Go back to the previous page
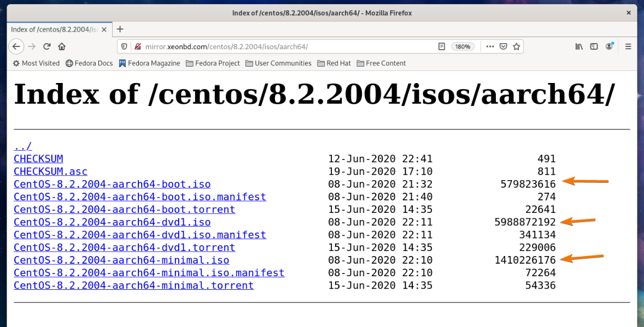The image size is (644, 327). tap(16, 46)
